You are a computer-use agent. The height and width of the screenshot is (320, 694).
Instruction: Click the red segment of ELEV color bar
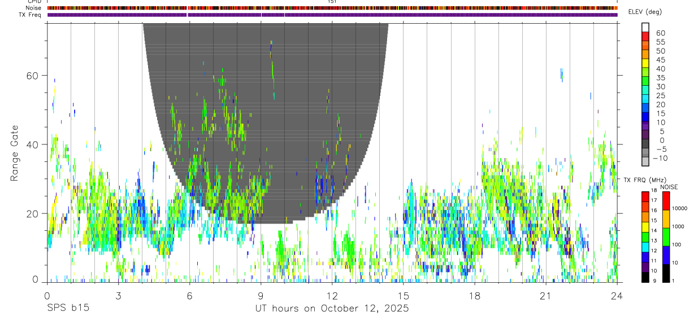tap(645, 36)
